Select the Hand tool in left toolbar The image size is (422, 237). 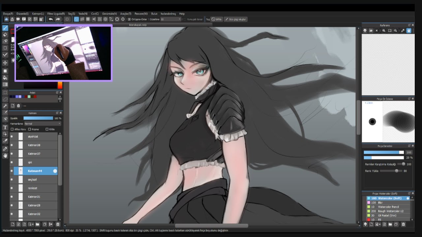tap(5, 155)
